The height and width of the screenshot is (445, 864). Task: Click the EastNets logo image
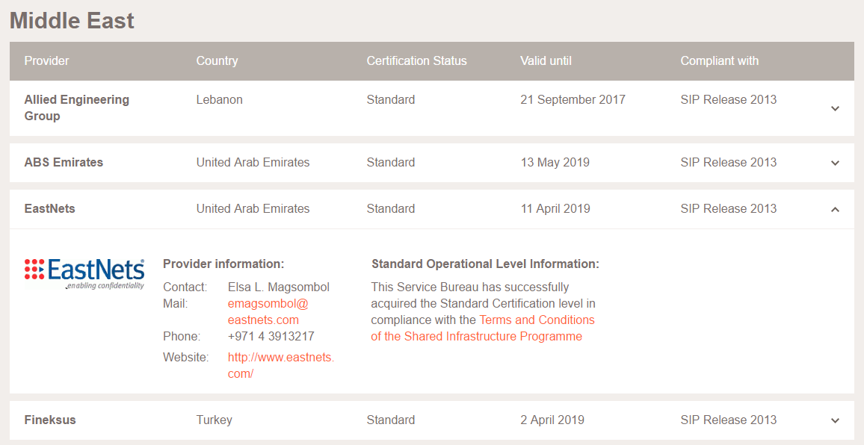click(x=84, y=273)
